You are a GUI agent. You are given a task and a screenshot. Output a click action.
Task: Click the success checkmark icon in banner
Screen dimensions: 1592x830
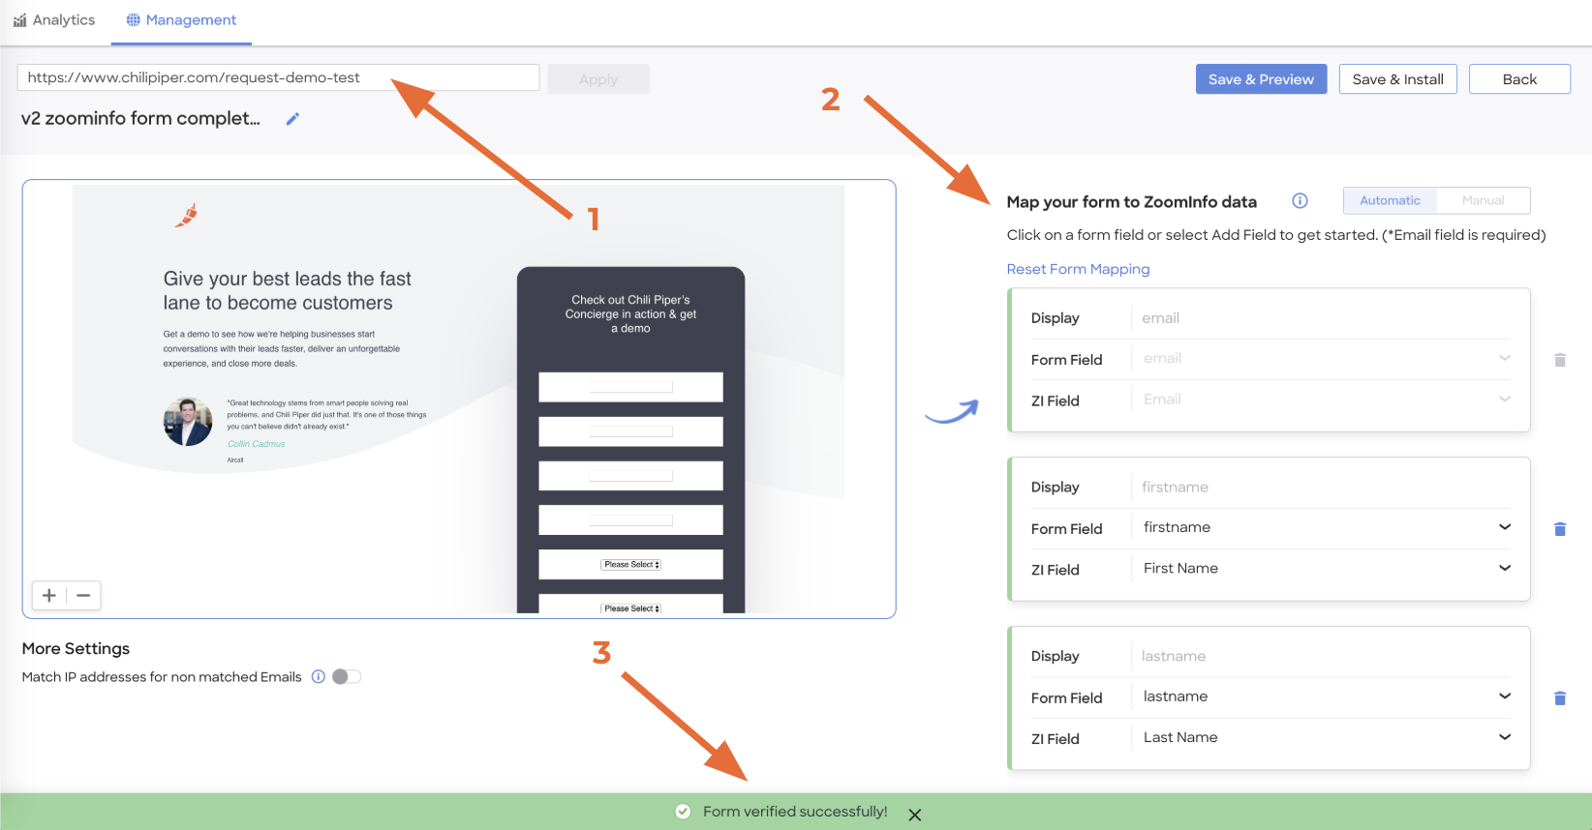(683, 812)
